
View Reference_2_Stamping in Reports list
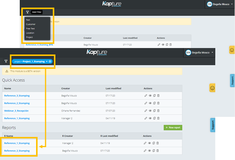click(x=150, y=151)
